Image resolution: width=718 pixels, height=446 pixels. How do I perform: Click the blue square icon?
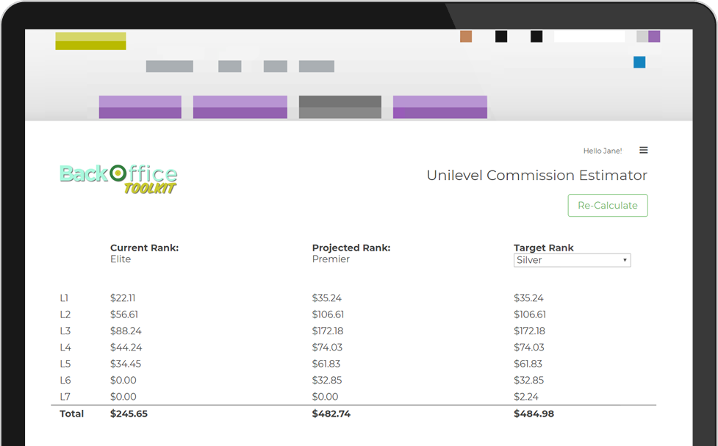639,62
